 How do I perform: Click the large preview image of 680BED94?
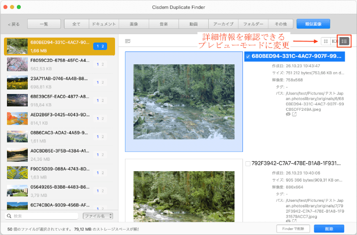[x=184, y=102]
